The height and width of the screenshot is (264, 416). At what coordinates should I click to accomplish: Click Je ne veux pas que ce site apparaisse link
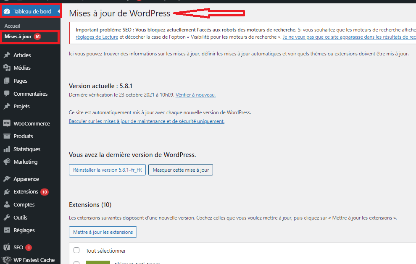pyautogui.click(x=349, y=37)
